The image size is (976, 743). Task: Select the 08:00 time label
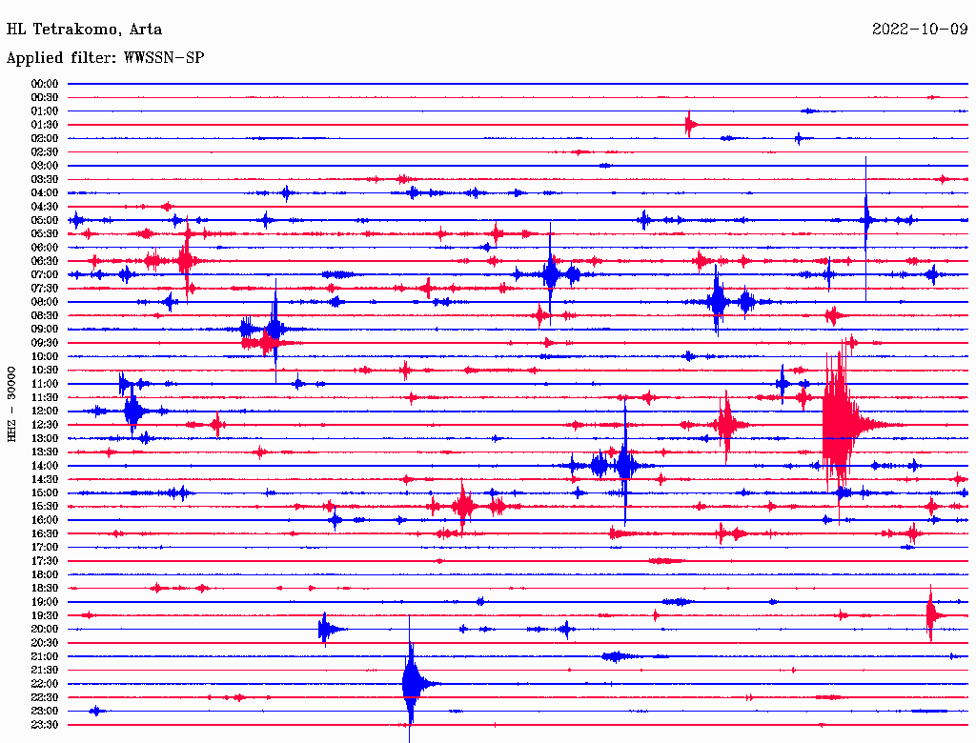pos(45,302)
